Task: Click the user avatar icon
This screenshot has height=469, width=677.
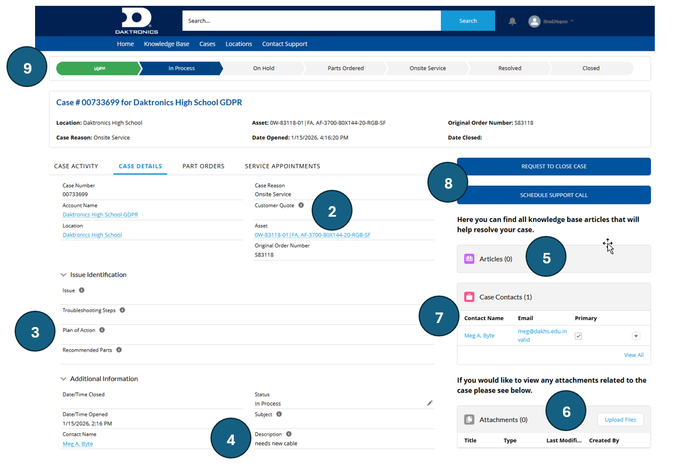Action: (534, 21)
